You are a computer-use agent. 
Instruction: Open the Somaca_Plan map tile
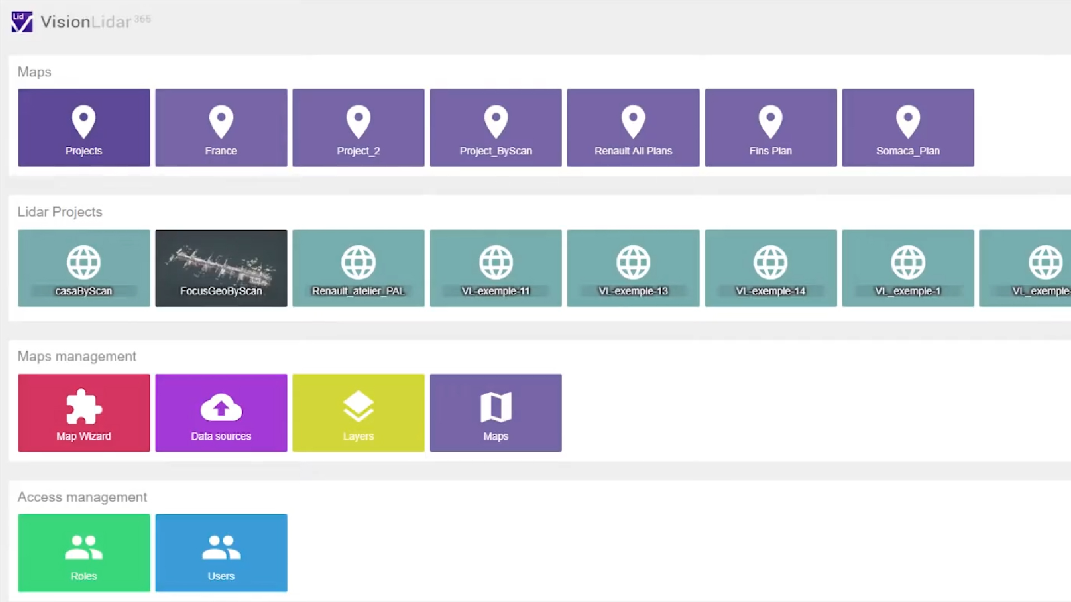[x=908, y=128]
